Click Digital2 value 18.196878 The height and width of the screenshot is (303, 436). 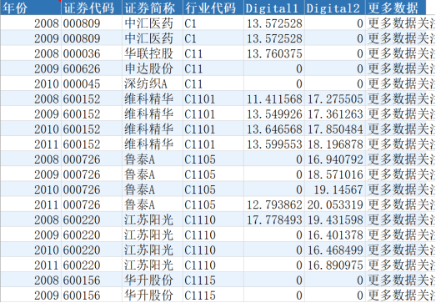335,144
